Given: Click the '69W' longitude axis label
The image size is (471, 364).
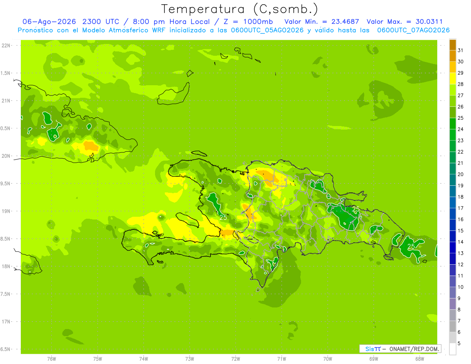Looking at the screenshot, I should (374, 359).
